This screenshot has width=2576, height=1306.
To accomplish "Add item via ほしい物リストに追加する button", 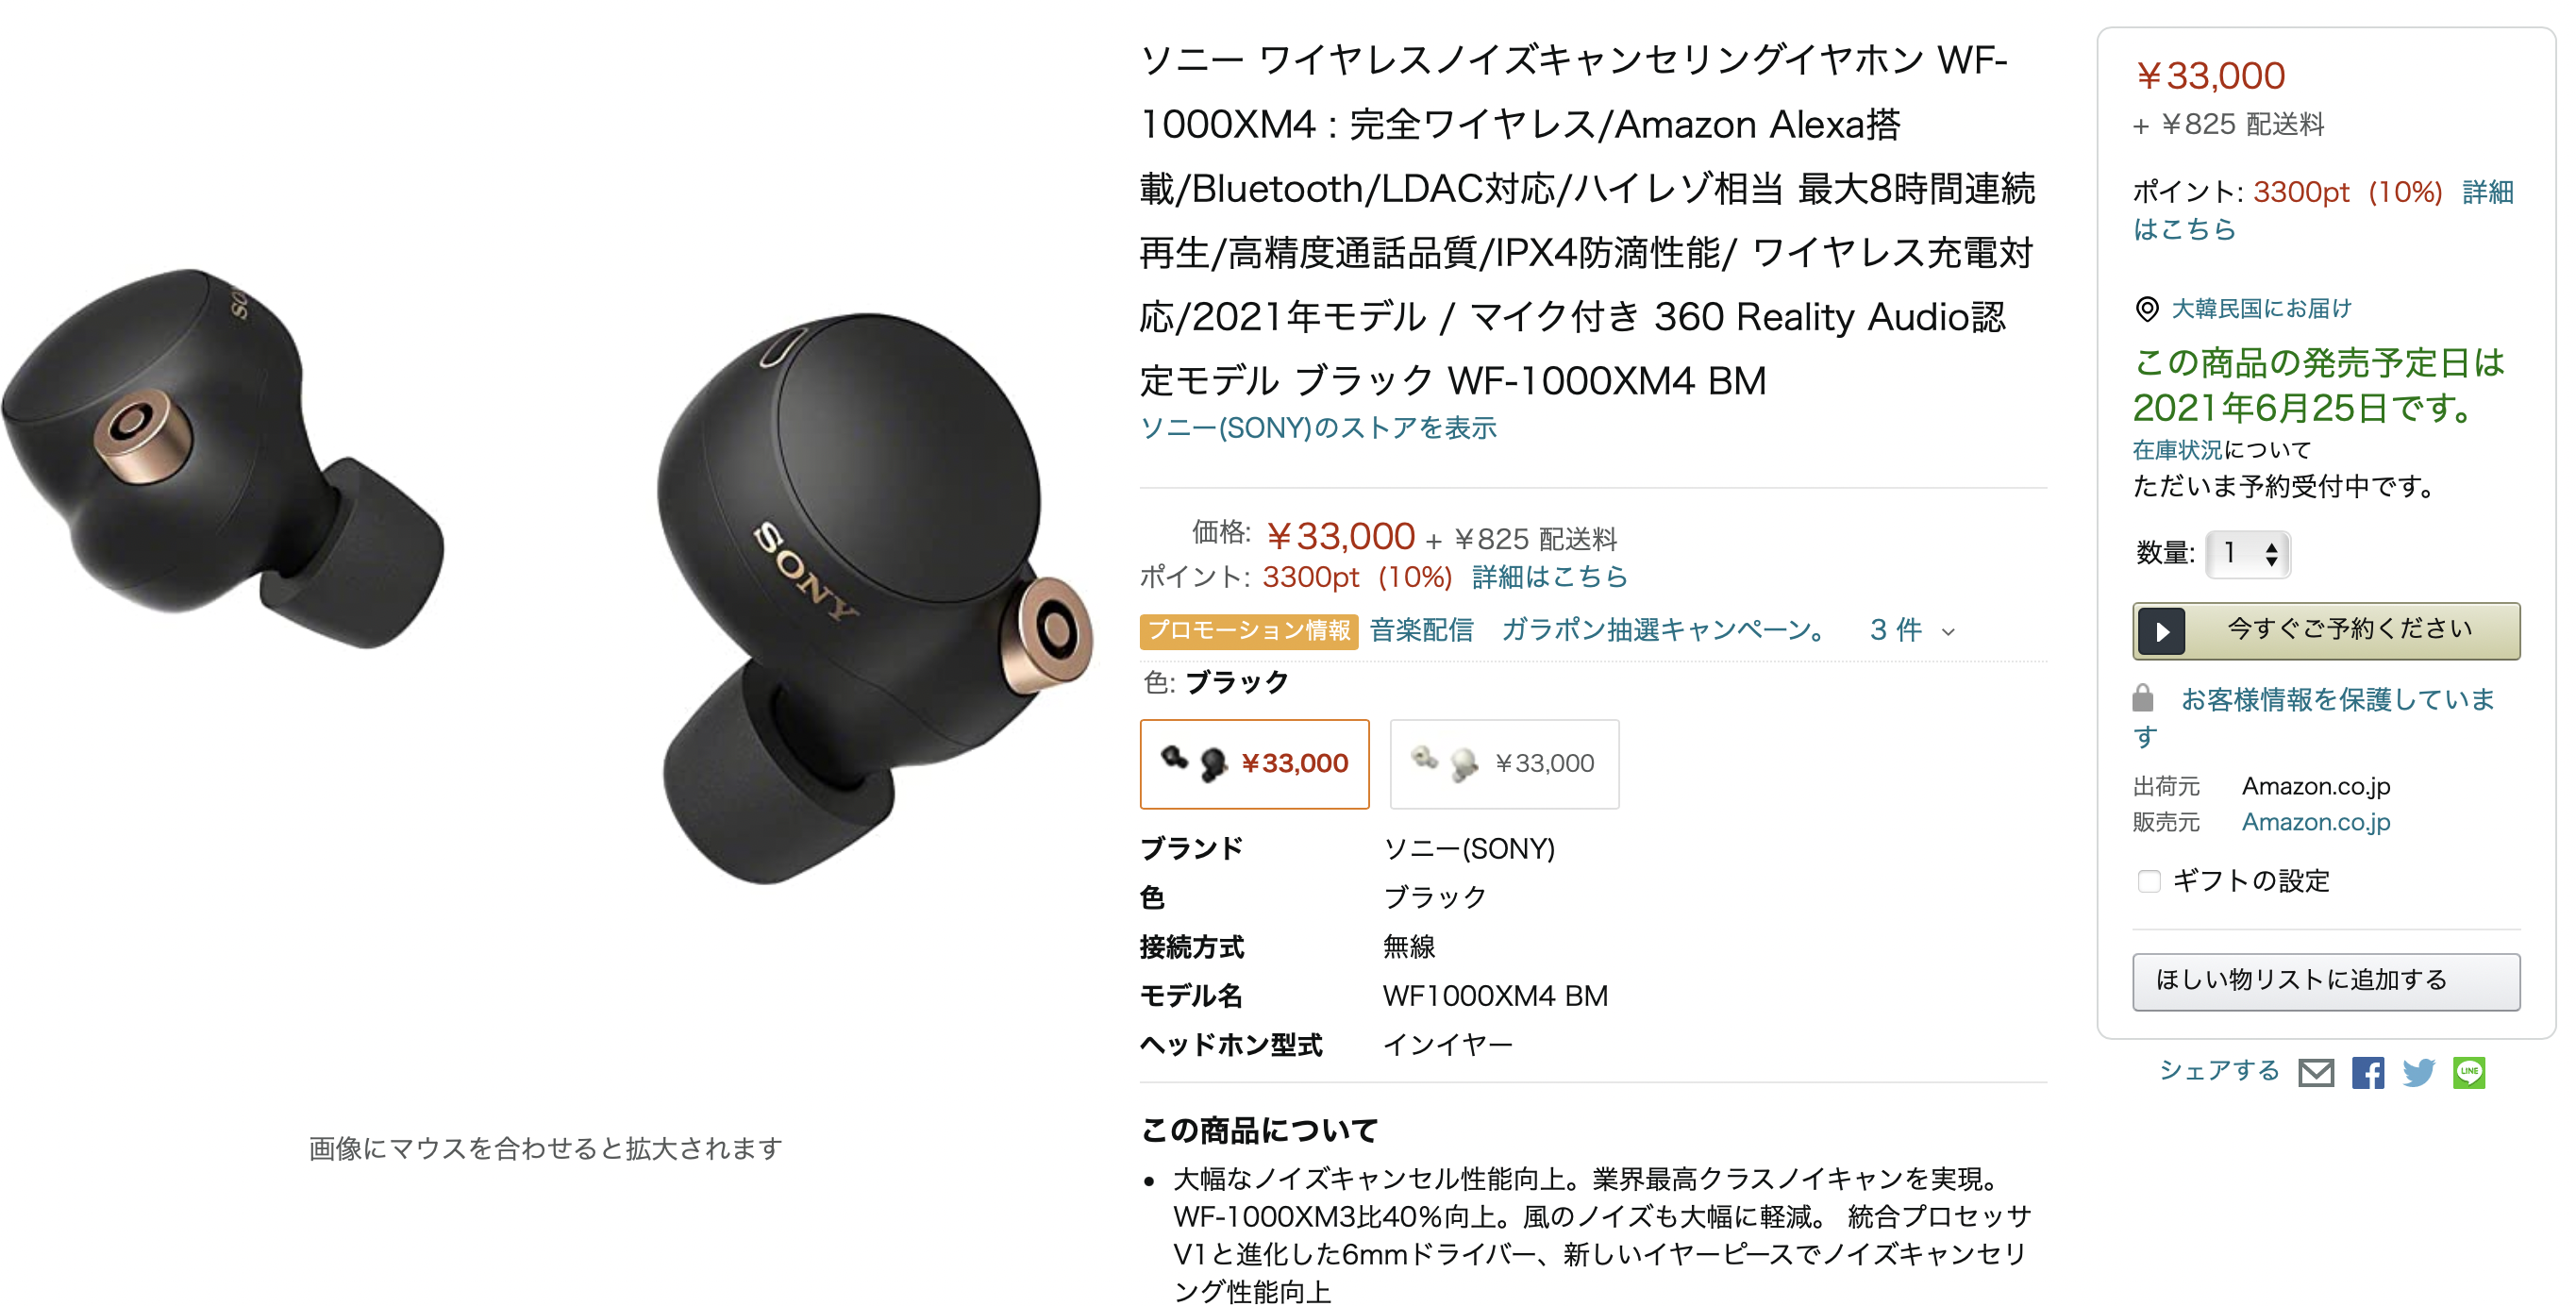I will 2326,981.
